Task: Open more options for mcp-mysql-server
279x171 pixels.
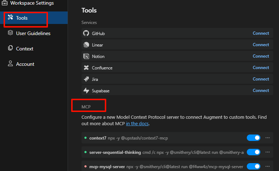Action: (268, 167)
